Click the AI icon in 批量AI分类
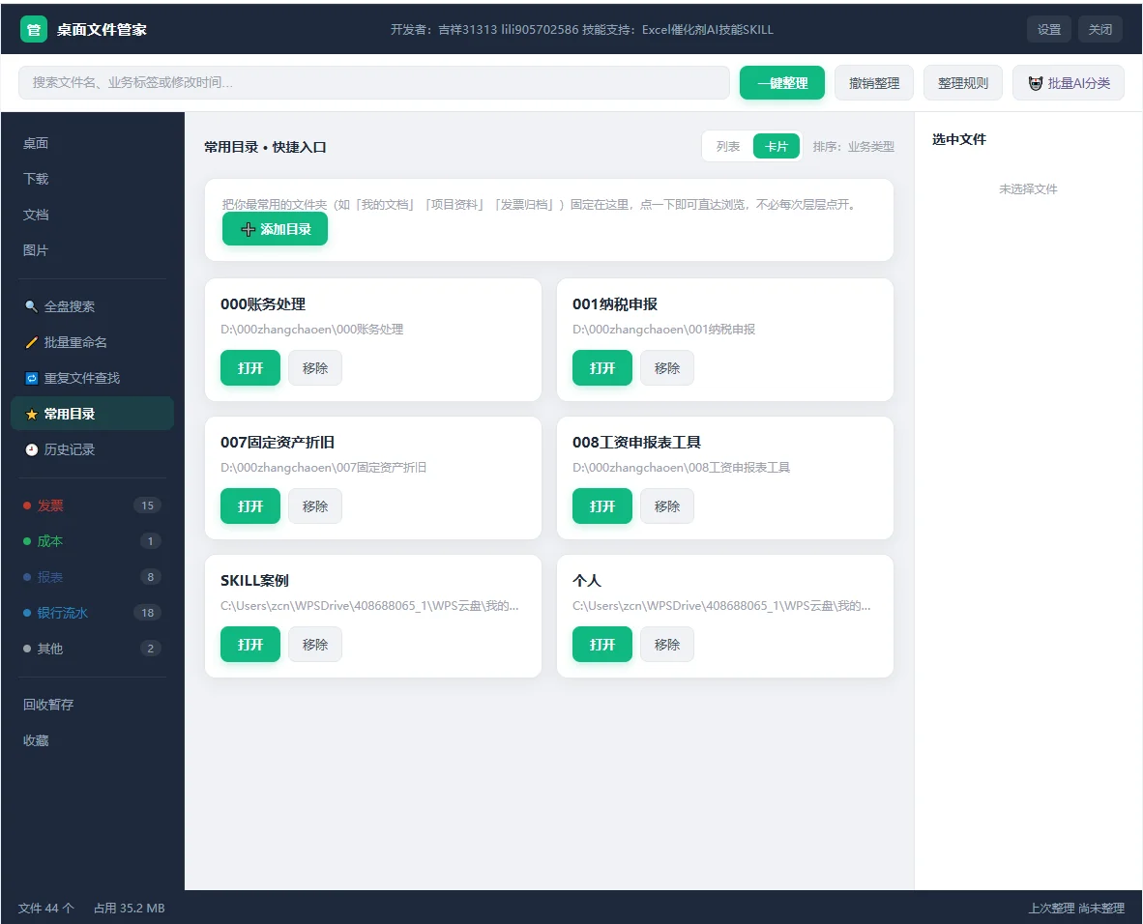Image resolution: width=1143 pixels, height=924 pixels. click(x=1035, y=83)
